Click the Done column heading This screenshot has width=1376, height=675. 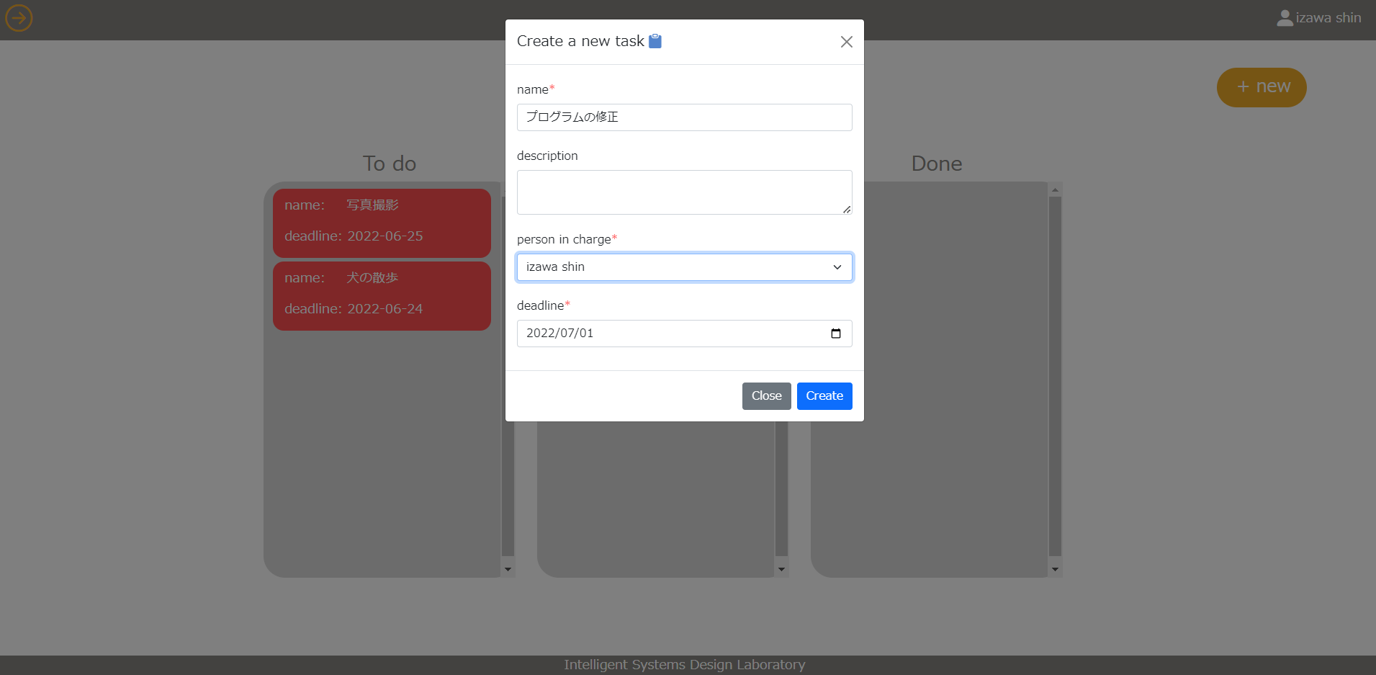[937, 164]
